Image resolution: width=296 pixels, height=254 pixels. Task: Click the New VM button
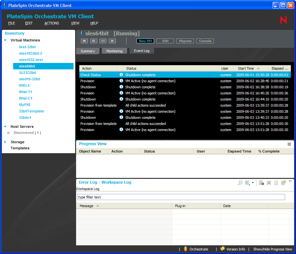pos(145,41)
